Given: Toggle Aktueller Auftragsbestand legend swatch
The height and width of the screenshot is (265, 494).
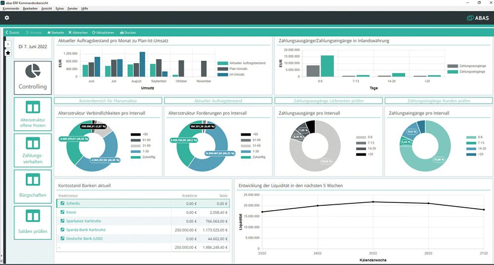Looking at the screenshot, I should point(223,63).
